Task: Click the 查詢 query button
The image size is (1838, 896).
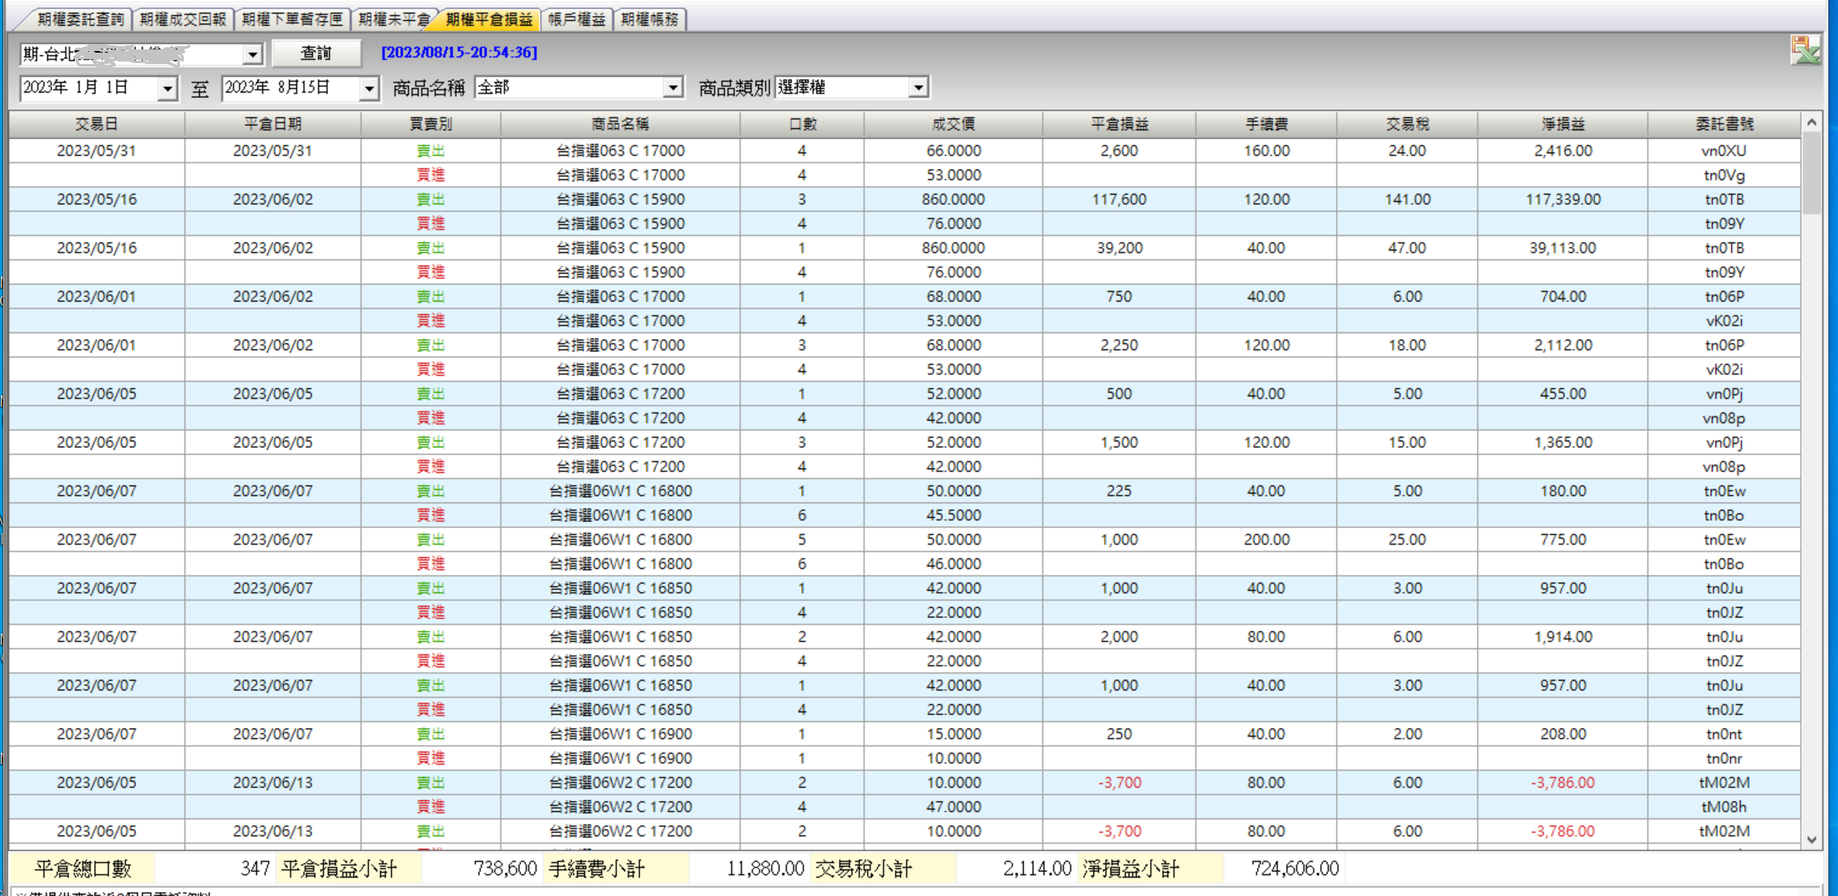Action: (316, 53)
